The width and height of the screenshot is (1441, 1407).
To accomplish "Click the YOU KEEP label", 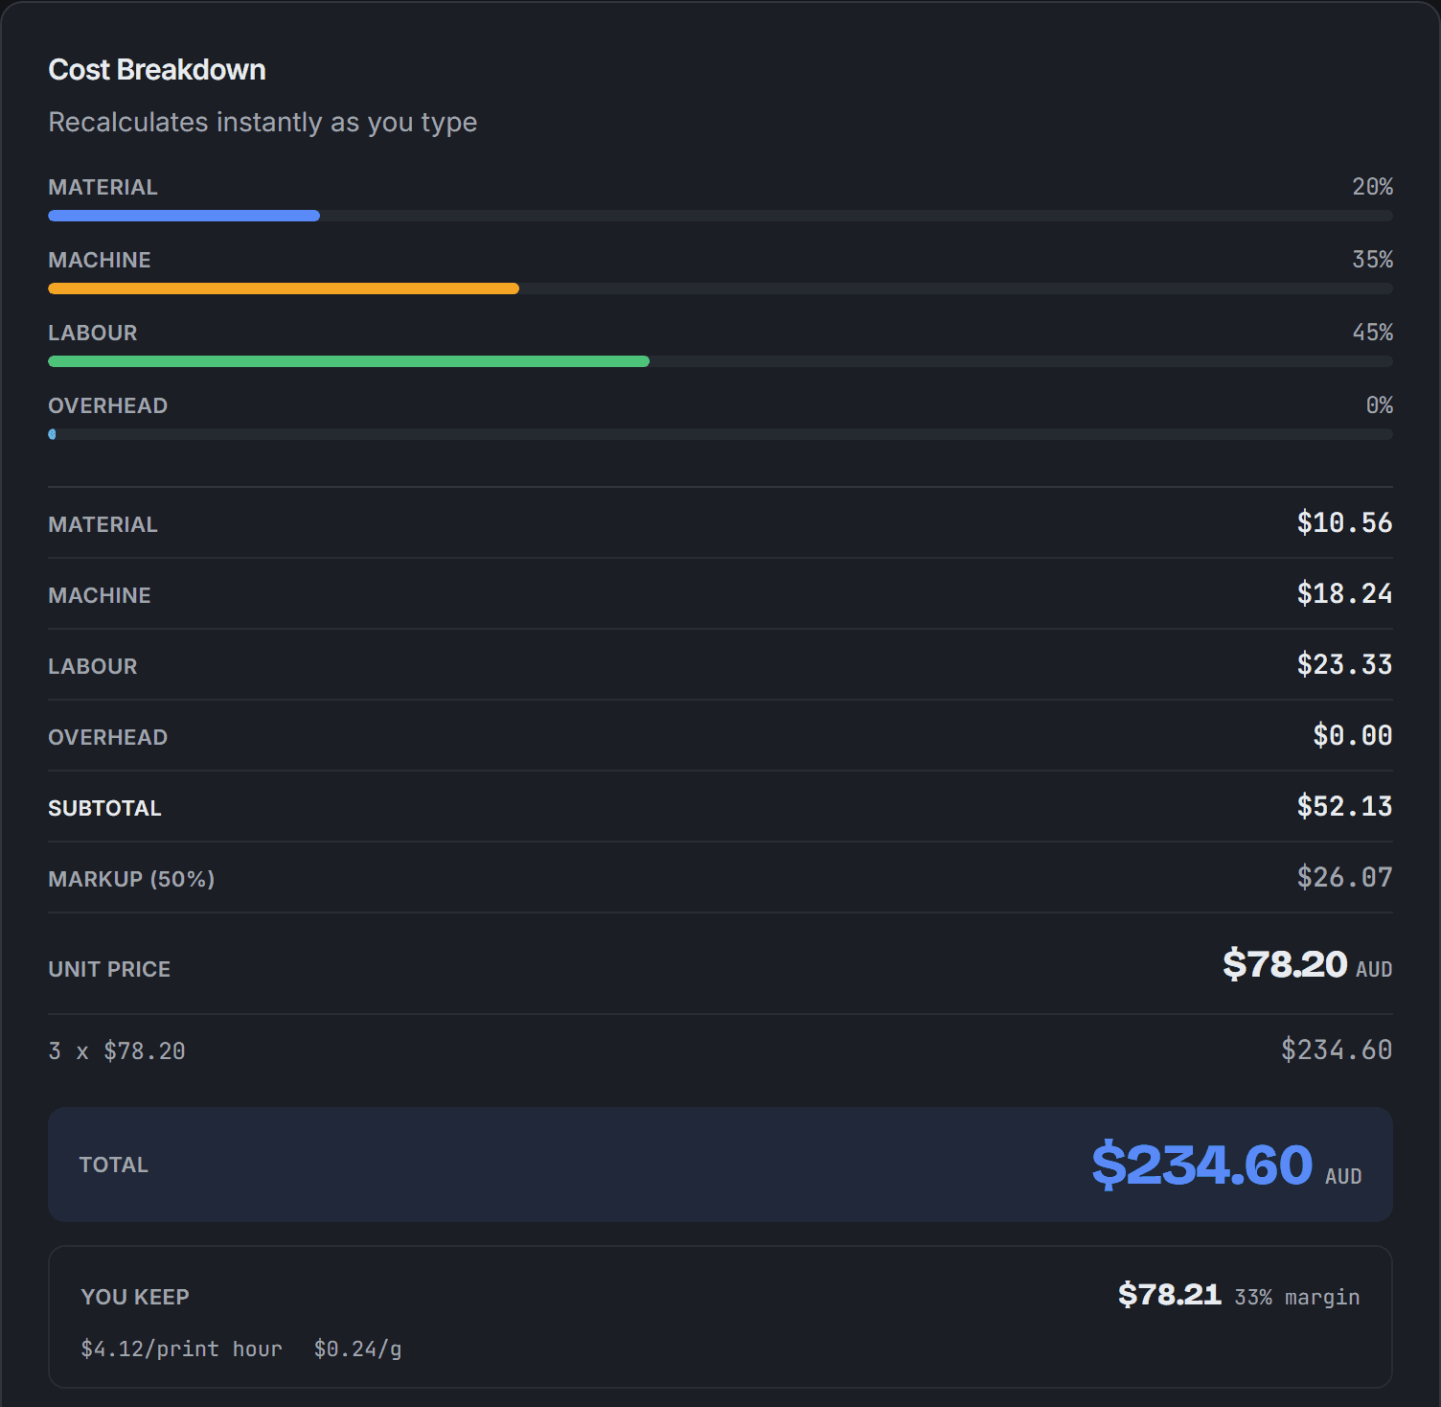I will pos(135,1297).
